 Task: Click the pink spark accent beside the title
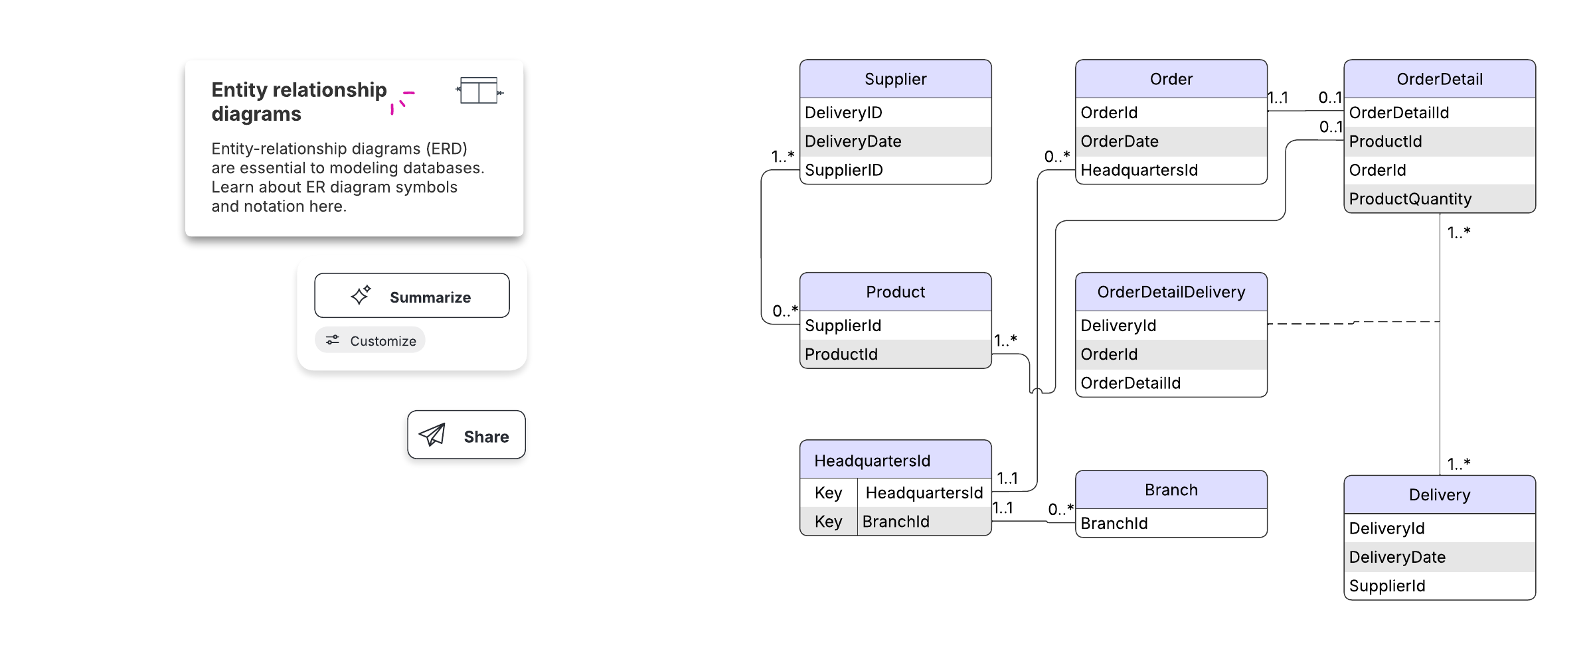pos(402,102)
